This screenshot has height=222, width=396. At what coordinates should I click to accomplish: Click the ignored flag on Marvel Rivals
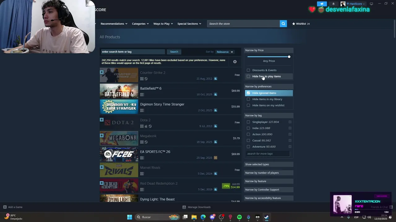[x=101, y=167]
